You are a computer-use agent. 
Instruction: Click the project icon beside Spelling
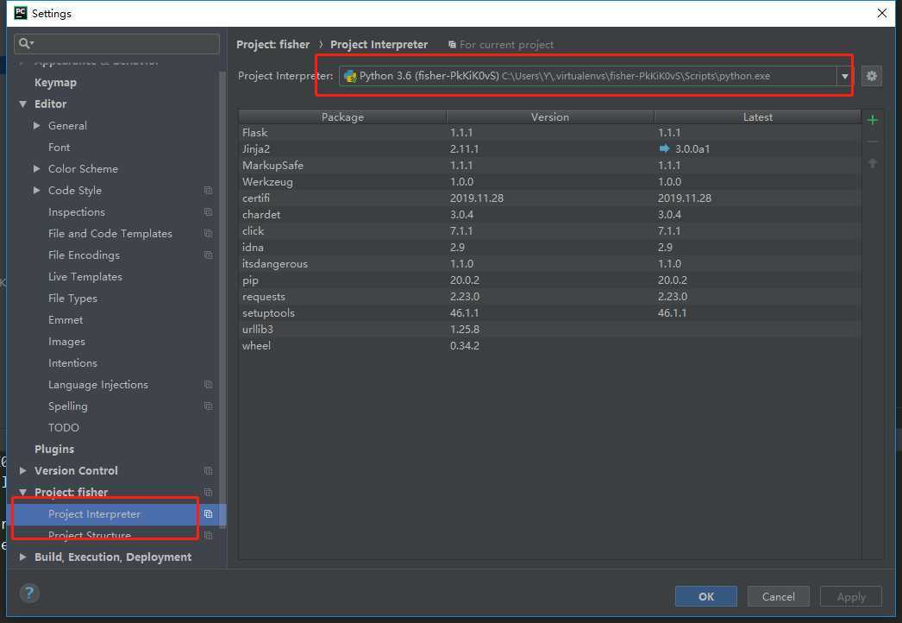pos(208,406)
